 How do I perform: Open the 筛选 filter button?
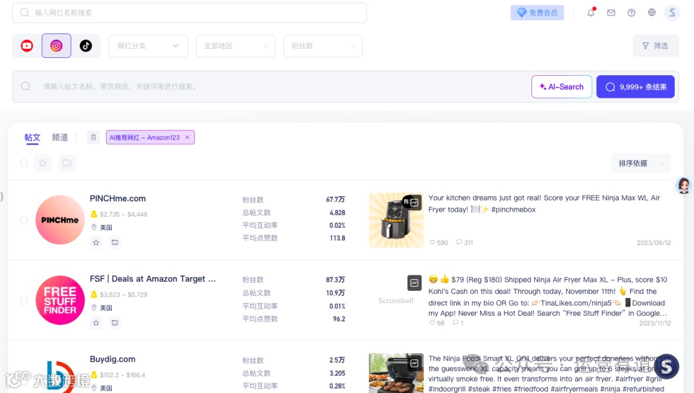(655, 46)
